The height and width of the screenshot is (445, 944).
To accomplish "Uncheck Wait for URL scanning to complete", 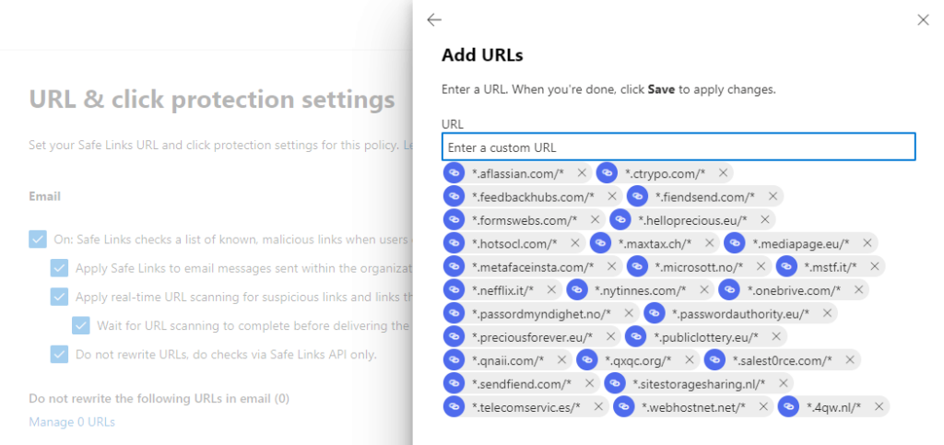I will 81,325.
